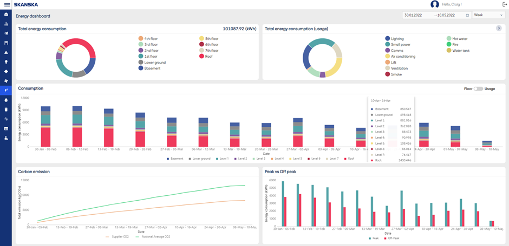Flip the Floor/Usage switch

(x=478, y=88)
